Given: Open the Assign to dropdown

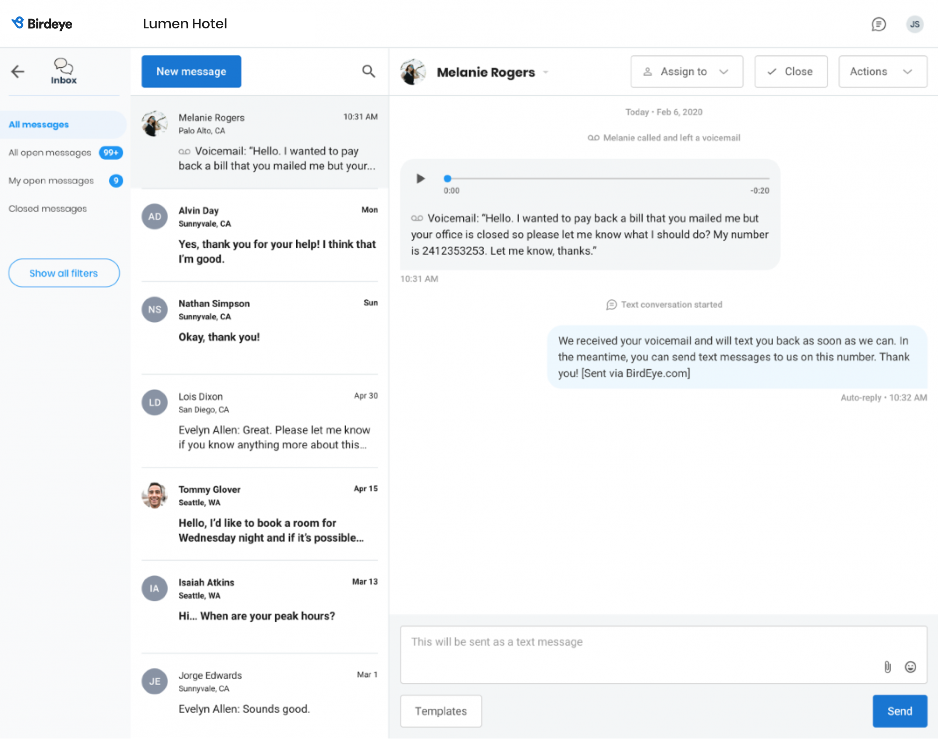Looking at the screenshot, I should tap(686, 71).
